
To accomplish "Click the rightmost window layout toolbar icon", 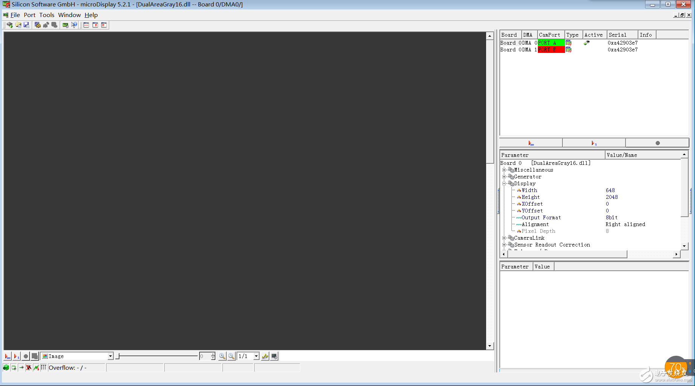I will [x=104, y=25].
